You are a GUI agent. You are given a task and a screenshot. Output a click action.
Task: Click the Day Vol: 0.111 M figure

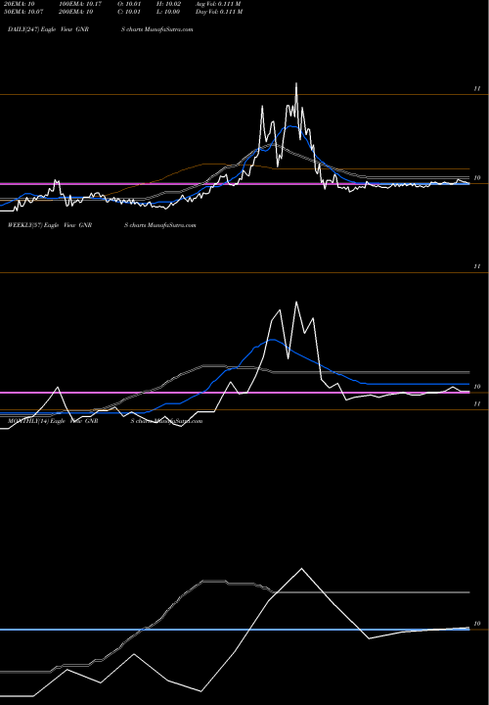[219, 12]
